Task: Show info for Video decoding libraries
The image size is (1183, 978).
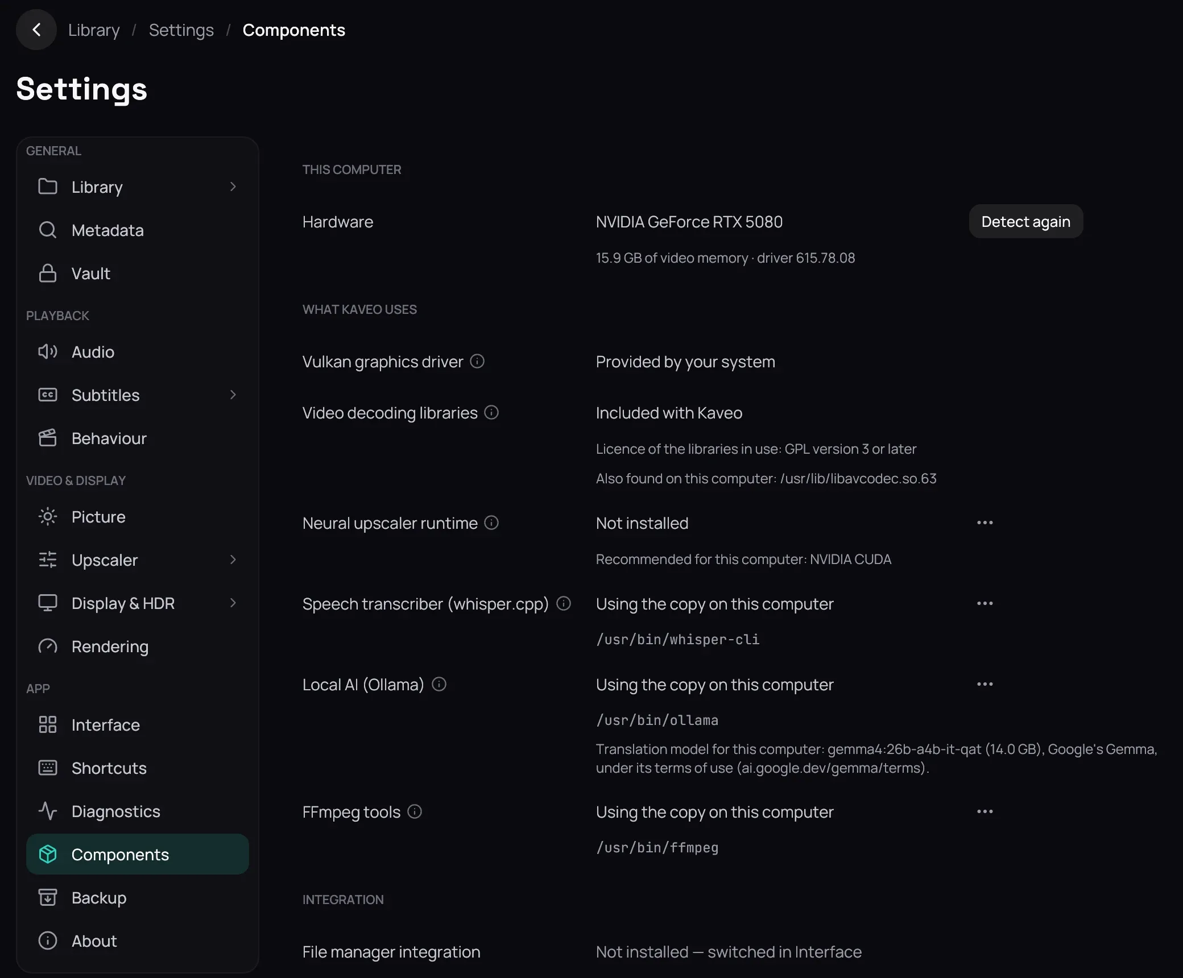Action: [x=491, y=412]
